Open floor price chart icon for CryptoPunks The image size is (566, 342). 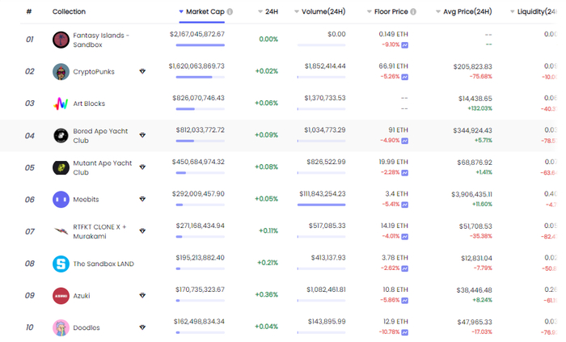405,77
